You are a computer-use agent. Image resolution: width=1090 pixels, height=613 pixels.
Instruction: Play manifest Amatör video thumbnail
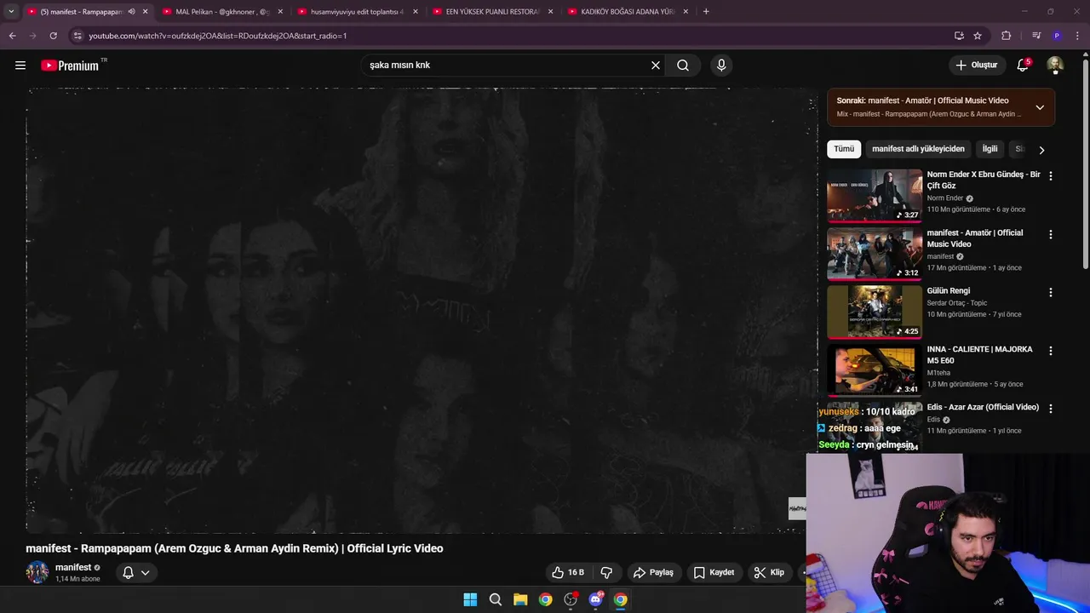(875, 254)
